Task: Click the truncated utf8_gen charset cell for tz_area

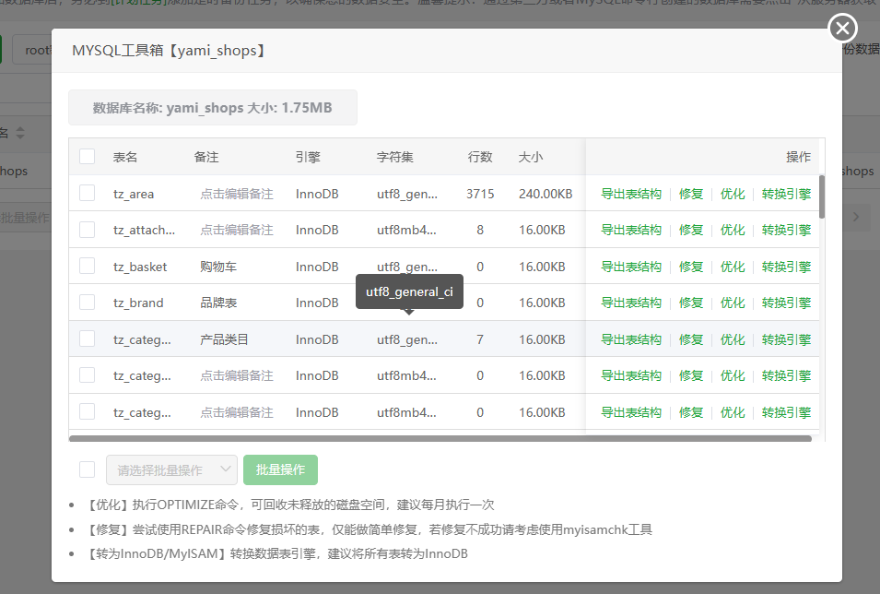Action: click(x=408, y=194)
